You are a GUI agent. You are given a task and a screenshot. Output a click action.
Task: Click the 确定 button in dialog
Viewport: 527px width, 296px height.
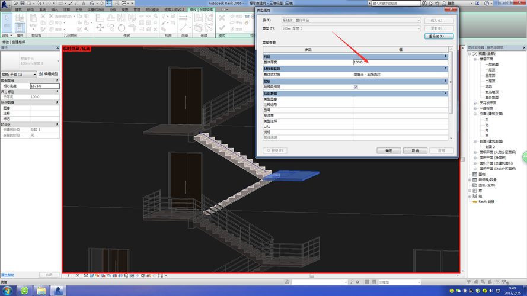(388, 151)
